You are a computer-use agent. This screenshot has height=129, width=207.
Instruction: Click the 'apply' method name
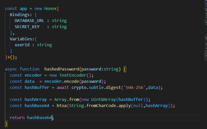(125, 106)
